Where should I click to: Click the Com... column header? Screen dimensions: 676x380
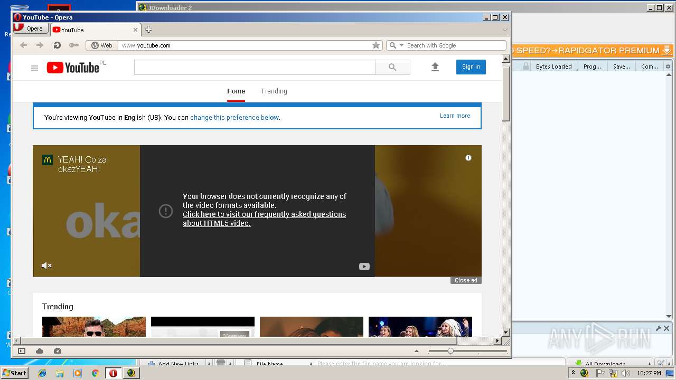[649, 66]
